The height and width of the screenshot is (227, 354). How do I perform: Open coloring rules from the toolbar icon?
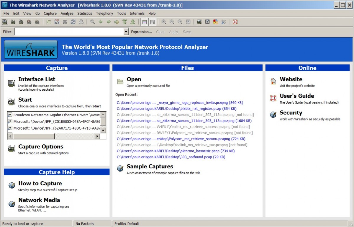click(x=215, y=22)
